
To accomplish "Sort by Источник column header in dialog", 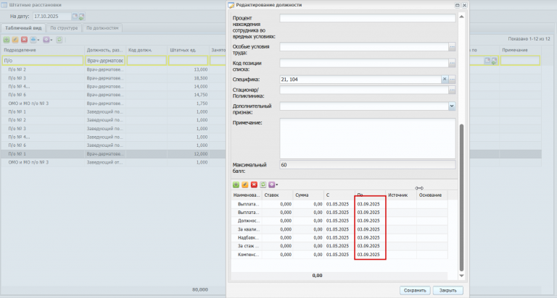I will click(x=401, y=195).
